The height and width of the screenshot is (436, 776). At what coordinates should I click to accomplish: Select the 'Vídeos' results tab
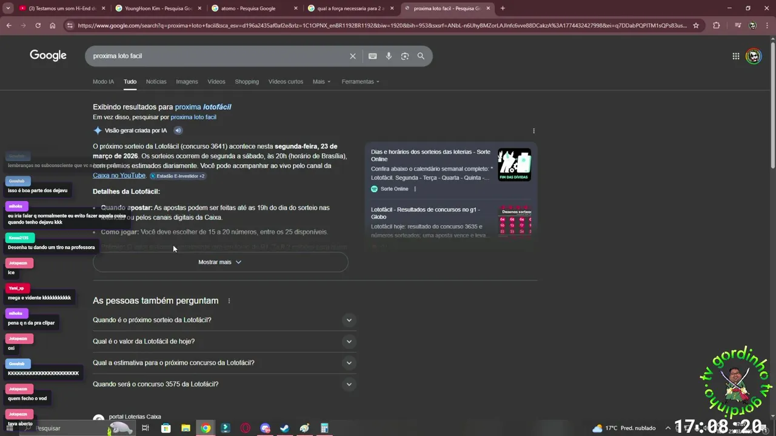(216, 82)
